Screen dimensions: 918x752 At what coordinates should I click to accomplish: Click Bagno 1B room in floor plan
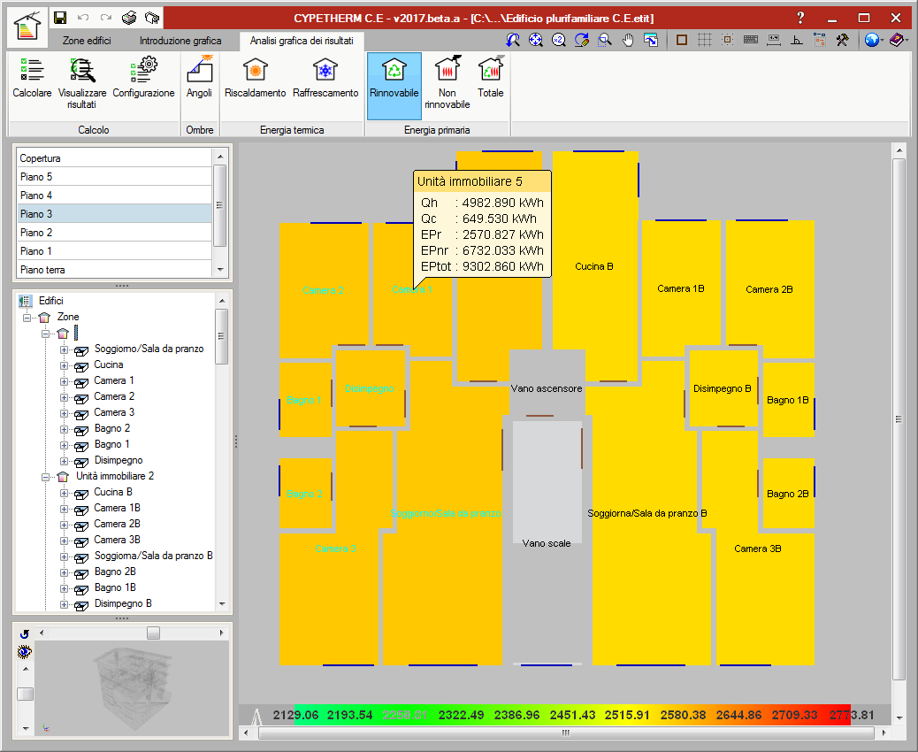pyautogui.click(x=788, y=400)
